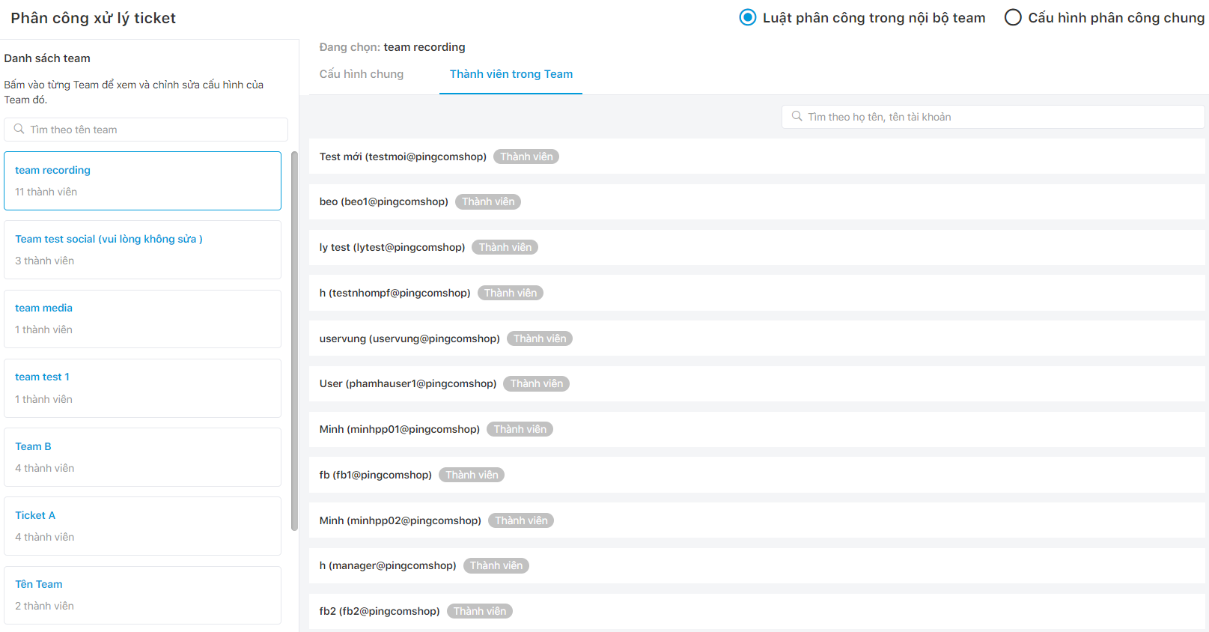Viewport: 1209px width, 632px height.
Task: Click 'Thành viên' badge next to testmoi
Action: pos(526,157)
